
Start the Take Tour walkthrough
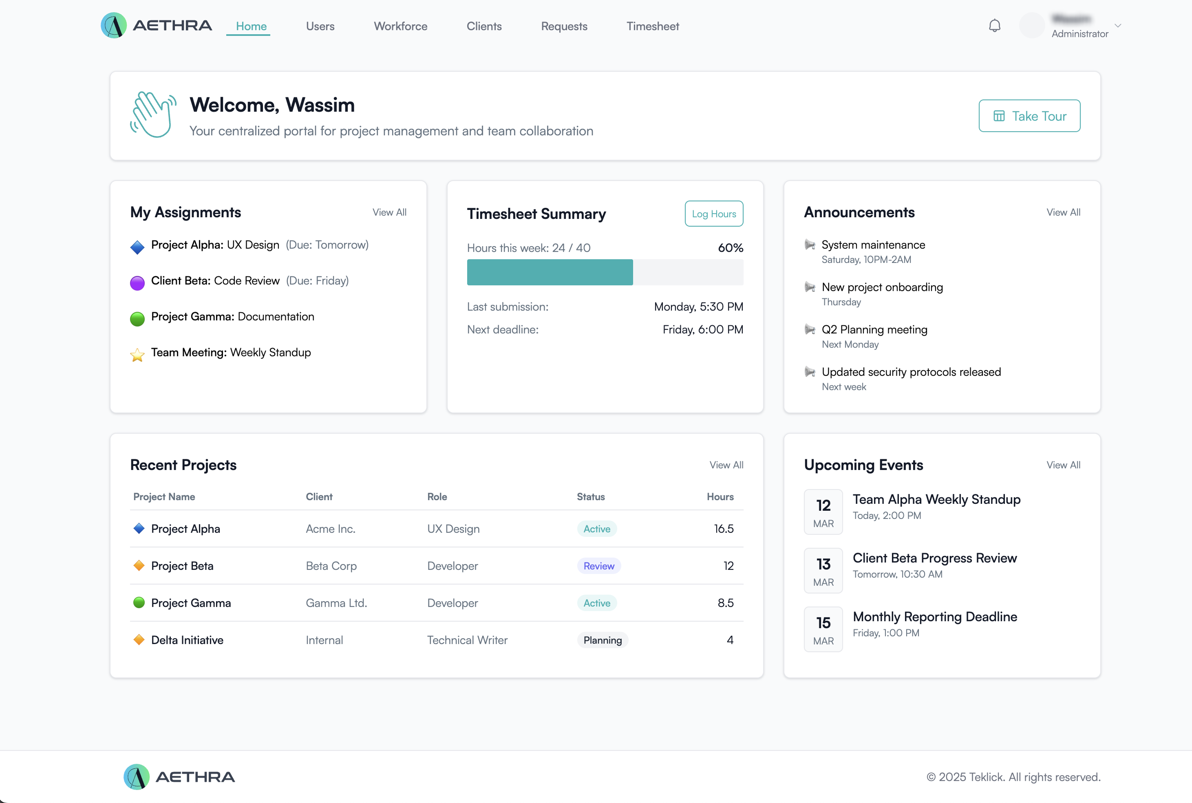click(1029, 116)
